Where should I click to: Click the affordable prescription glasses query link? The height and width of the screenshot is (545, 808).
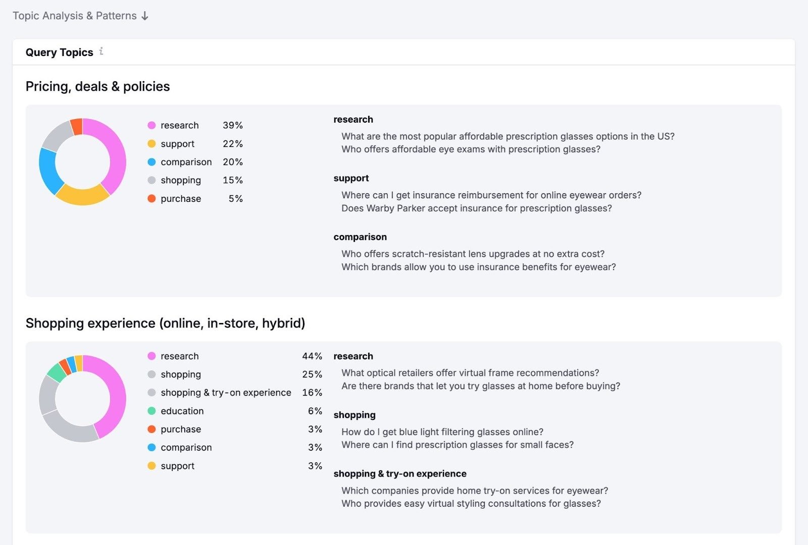(507, 136)
